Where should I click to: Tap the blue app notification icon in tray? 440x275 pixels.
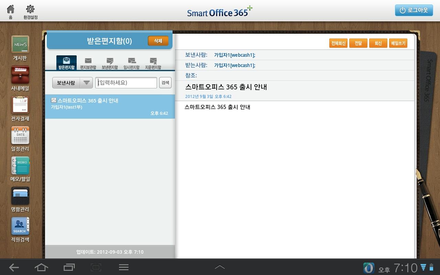point(369,268)
